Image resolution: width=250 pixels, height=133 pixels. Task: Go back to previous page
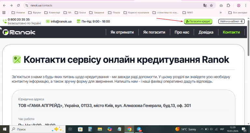[4, 6]
